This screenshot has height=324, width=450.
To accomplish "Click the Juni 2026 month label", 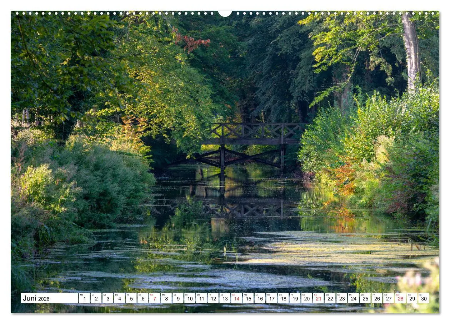I will coord(36,298).
